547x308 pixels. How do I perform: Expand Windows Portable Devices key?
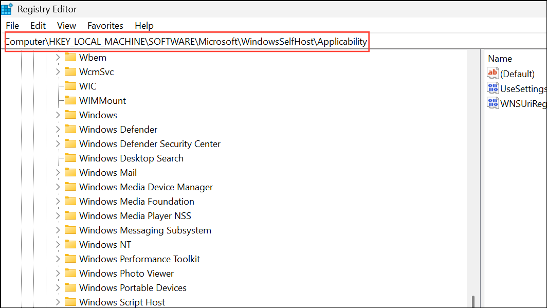tap(58, 288)
